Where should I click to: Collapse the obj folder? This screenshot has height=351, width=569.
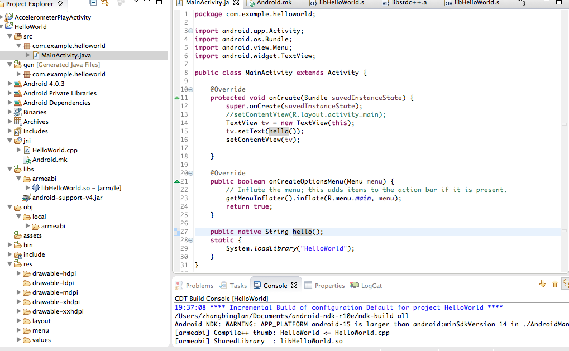tap(10, 207)
